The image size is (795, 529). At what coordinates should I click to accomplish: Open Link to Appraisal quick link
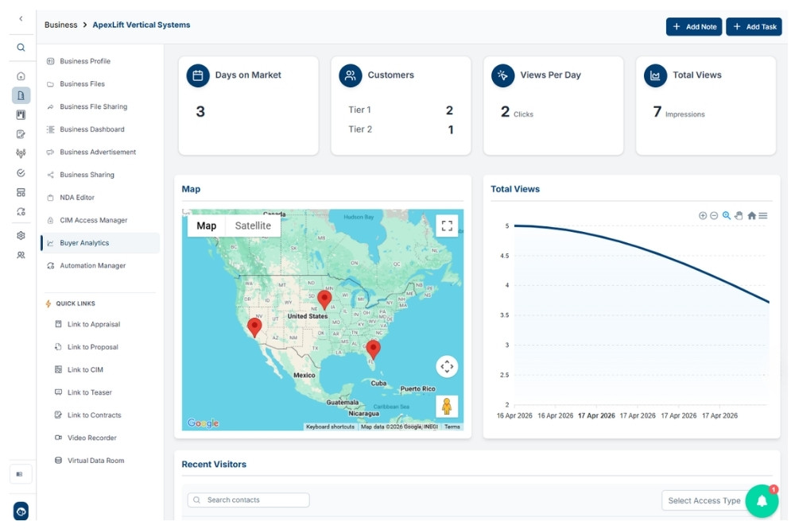(x=87, y=324)
